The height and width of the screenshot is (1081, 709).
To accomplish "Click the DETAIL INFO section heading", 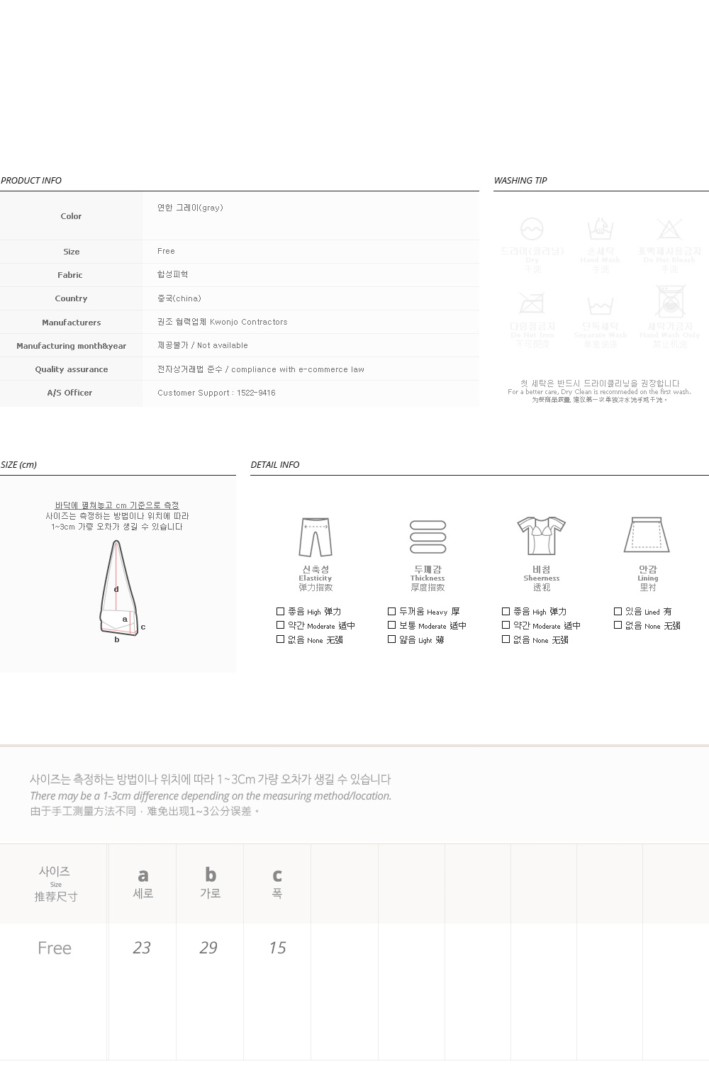I will coord(275,464).
